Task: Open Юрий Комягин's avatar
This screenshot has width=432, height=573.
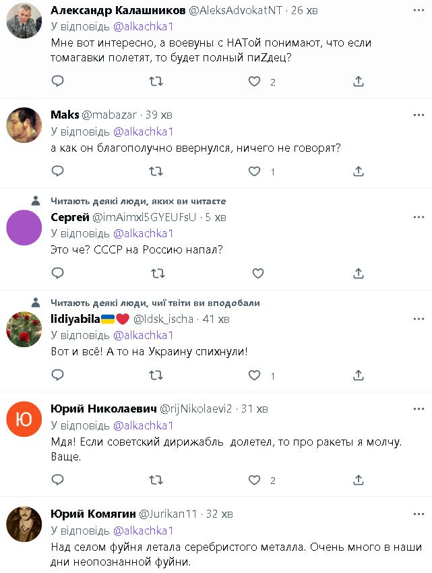Action: (24, 524)
